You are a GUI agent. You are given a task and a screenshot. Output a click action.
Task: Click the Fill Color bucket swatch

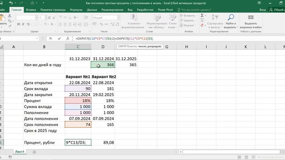click(x=45, y=24)
